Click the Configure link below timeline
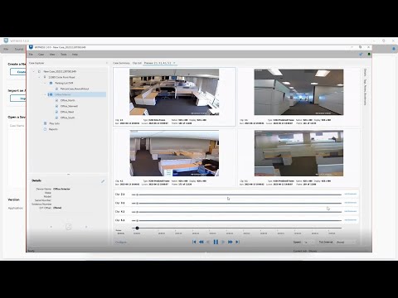The image size is (398, 298). [x=121, y=243]
